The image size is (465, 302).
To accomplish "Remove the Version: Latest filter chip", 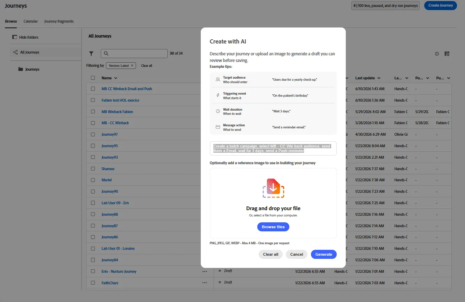I will (132, 65).
